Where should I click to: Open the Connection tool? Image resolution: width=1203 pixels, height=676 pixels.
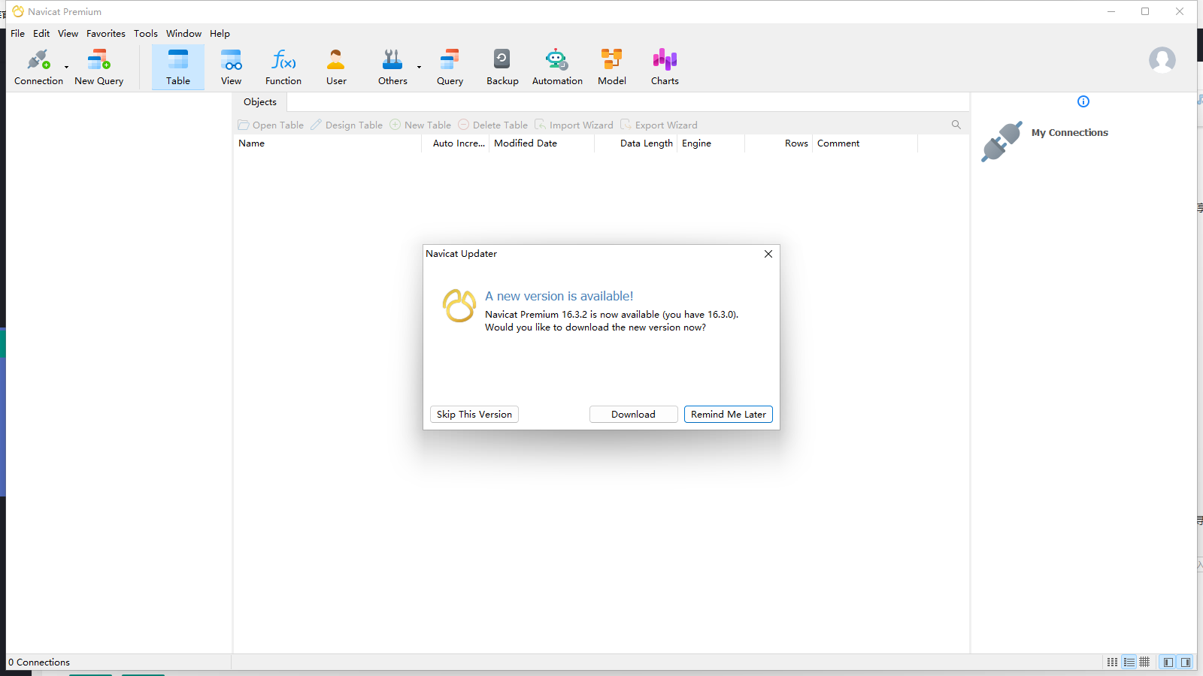point(38,67)
